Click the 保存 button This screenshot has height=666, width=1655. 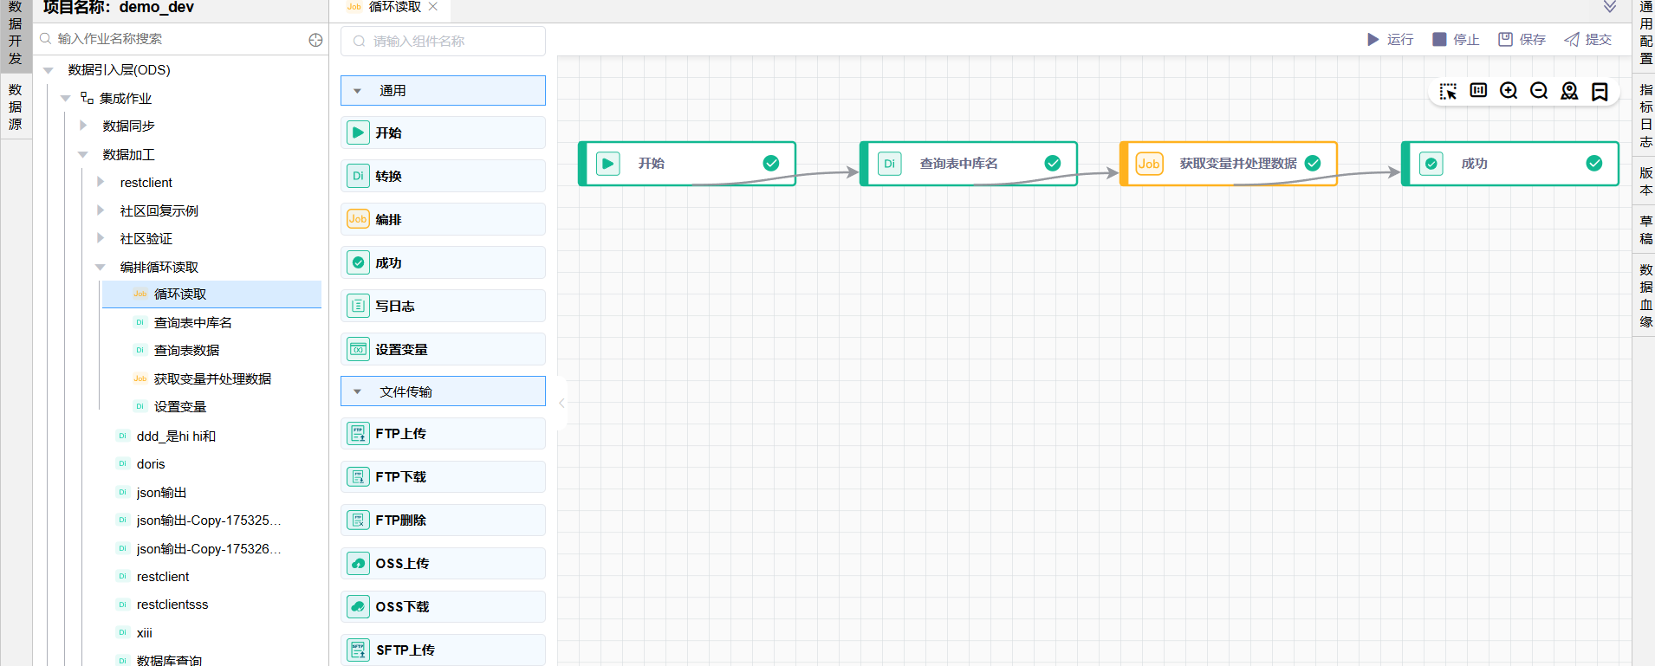pos(1522,40)
